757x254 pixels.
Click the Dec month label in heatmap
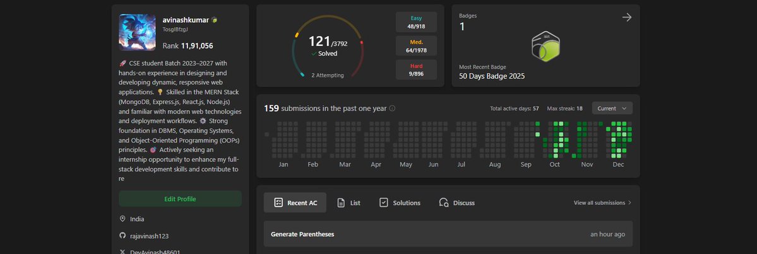[x=618, y=165]
